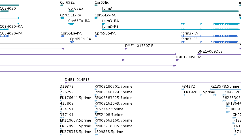
Task: Select the form3 gene label
Action: pyautogui.click(x=107, y=8)
